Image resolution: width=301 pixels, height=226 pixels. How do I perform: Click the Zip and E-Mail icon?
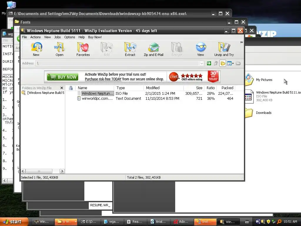coord(153,49)
